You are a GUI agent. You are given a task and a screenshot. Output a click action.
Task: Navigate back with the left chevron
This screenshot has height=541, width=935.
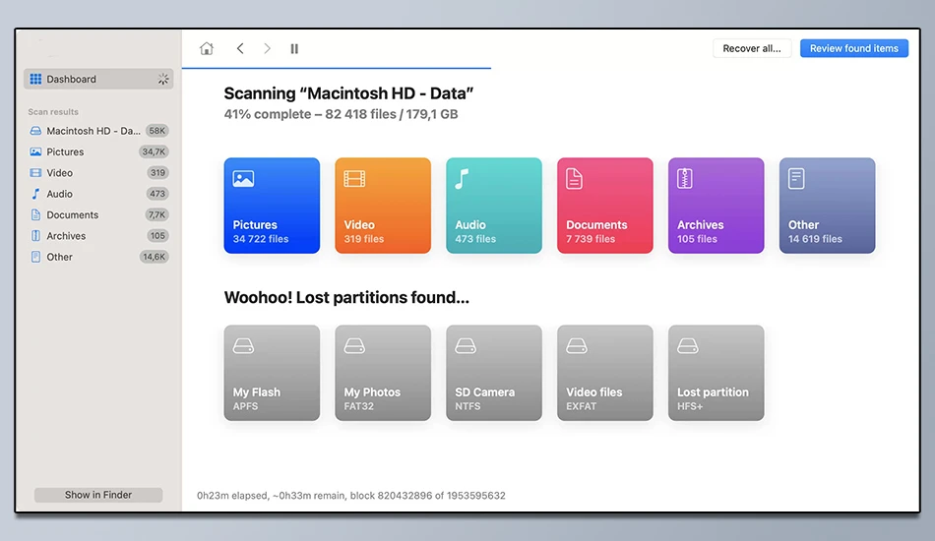click(x=240, y=48)
